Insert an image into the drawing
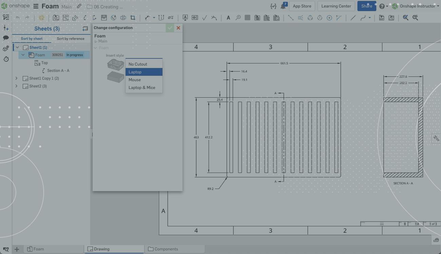This screenshot has width=441, height=254. point(391,17)
